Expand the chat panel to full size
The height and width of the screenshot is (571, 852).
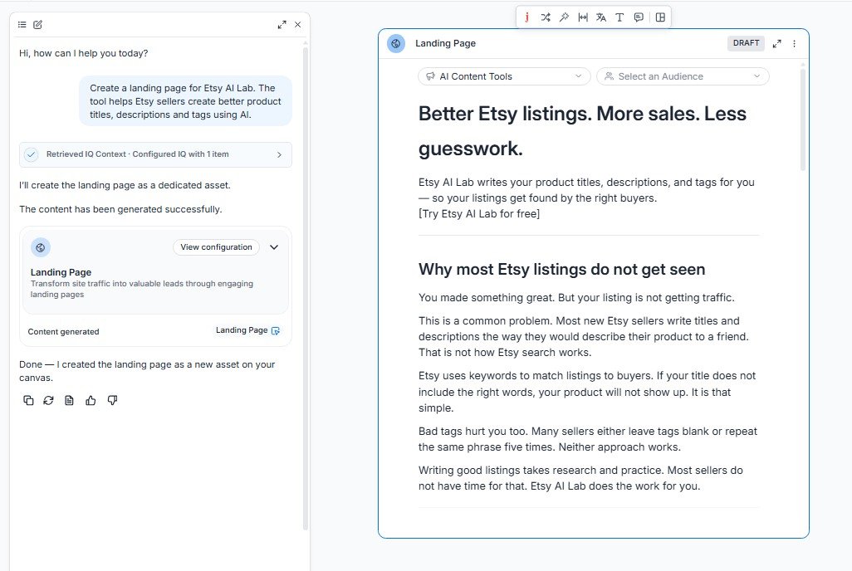click(x=282, y=24)
